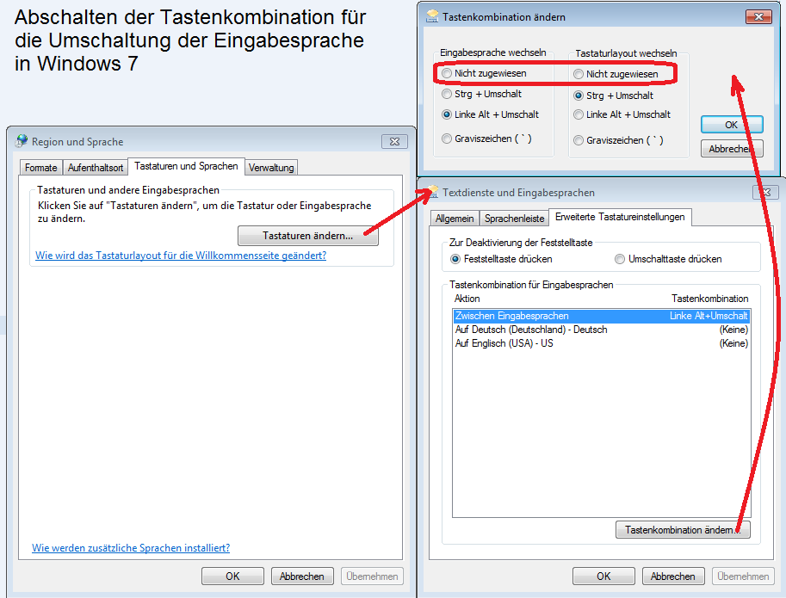Select the Zwischen Eingabesprachen row
The width and height of the screenshot is (786, 598).
click(x=602, y=316)
